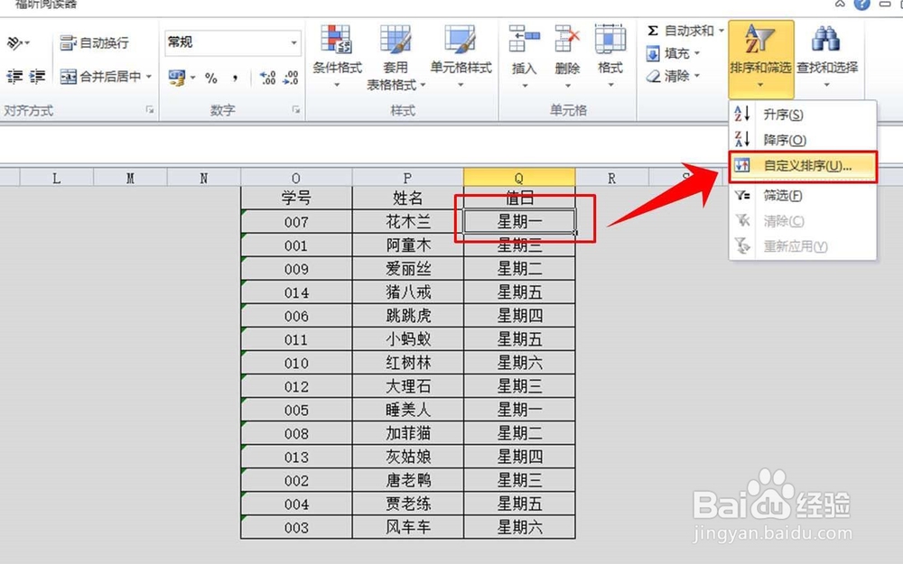This screenshot has height=564, width=903.
Task: Select the cell containing 星期一 for 花木兰
Action: click(518, 219)
